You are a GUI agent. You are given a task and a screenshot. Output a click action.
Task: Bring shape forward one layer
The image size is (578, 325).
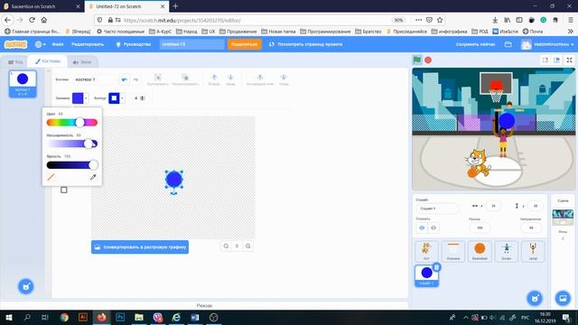[x=214, y=79]
